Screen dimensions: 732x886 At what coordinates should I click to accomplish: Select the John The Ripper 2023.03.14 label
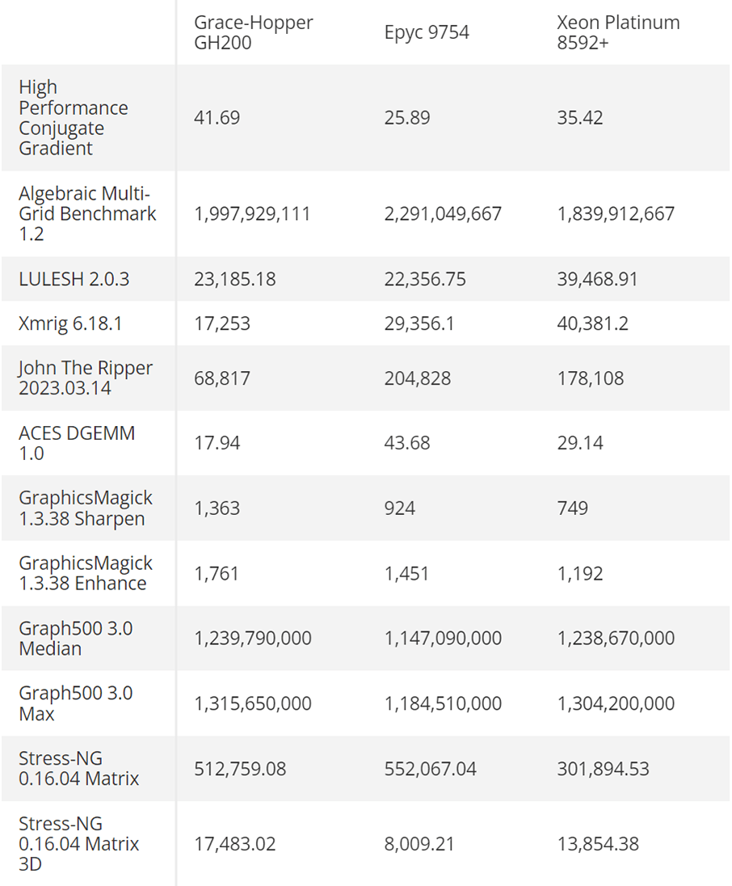86,378
